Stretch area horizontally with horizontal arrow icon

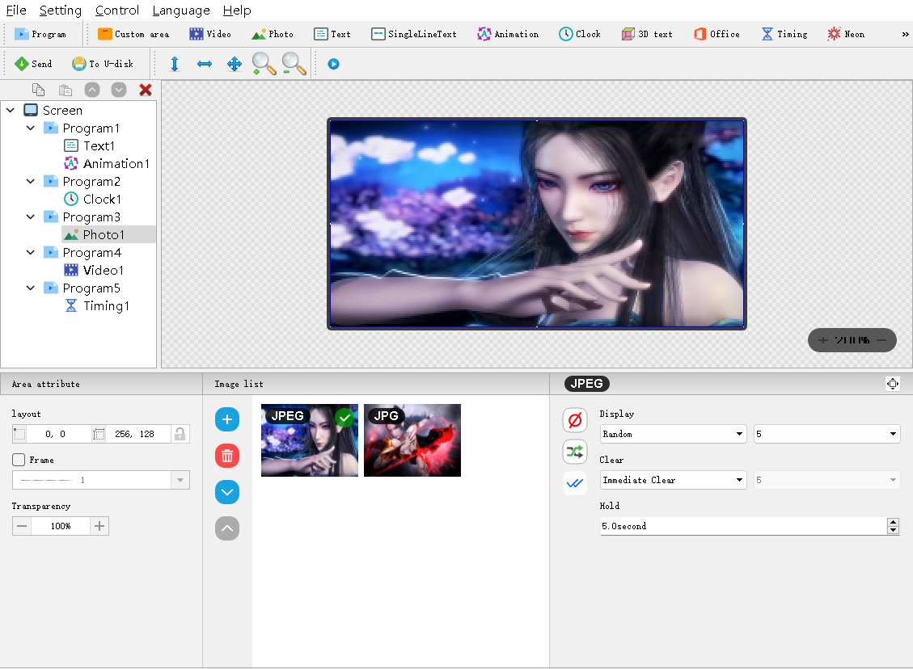tap(205, 64)
